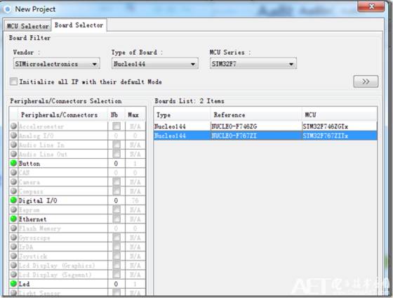The width and height of the screenshot is (393, 298).
Task: Click the Led Nb value cell
Action: point(116,284)
